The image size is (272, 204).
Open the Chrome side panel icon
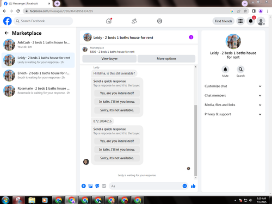pos(254,11)
